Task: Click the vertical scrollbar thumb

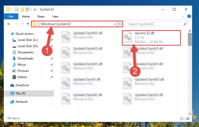Action: click(190, 39)
